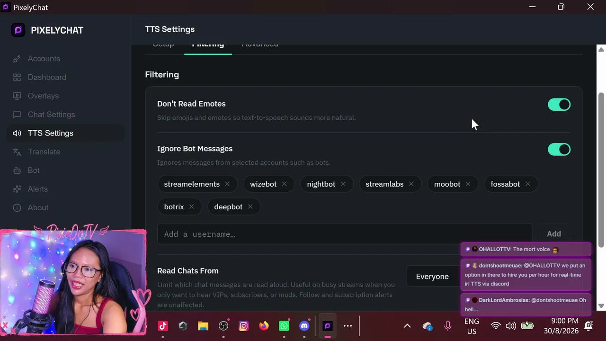Screen dimensions: 606x341
Task: Switch to the Setup tab
Action: [x=163, y=45]
